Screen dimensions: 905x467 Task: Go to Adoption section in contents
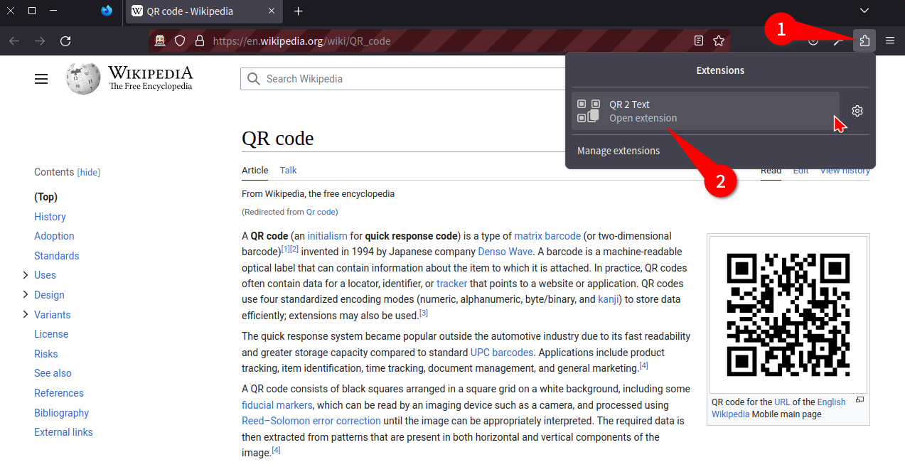click(54, 236)
